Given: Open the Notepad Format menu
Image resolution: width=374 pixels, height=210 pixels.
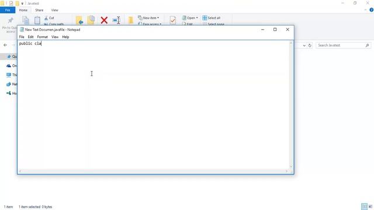Looking at the screenshot, I should click(x=43, y=37).
